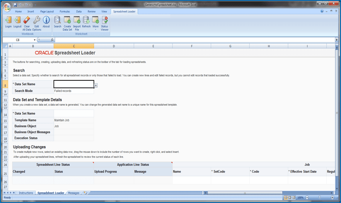Open the Review tab
The width and height of the screenshot is (341, 203).
91,12
